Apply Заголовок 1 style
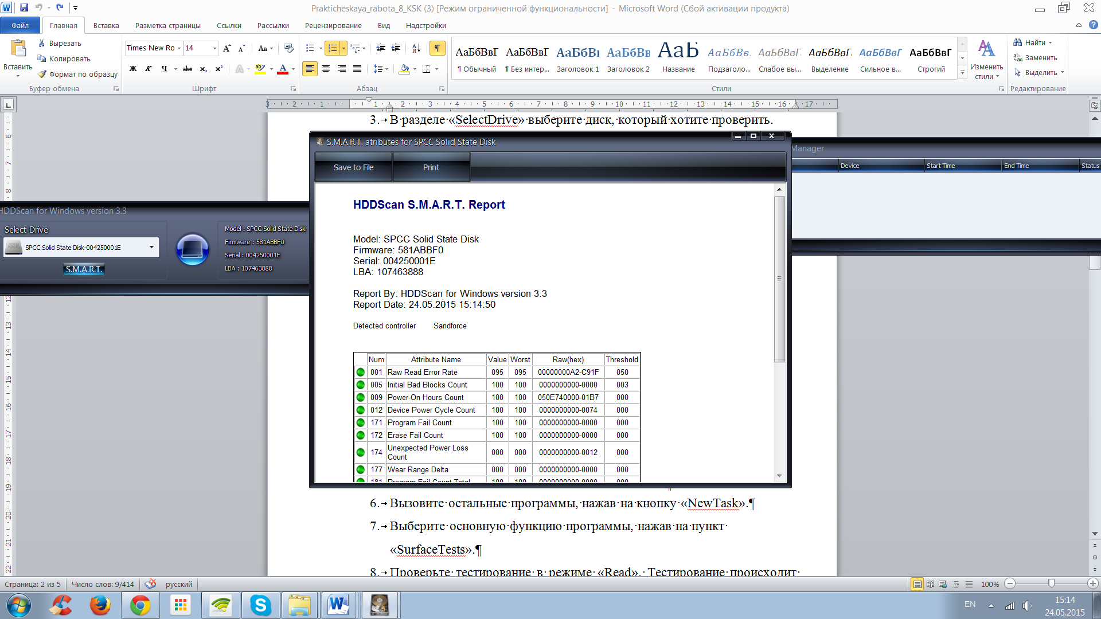Screen dimensions: 1101x619 pyautogui.click(x=577, y=58)
